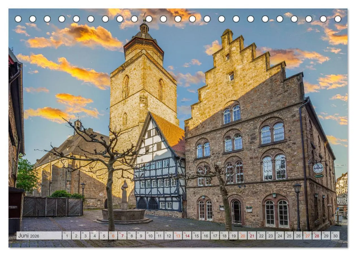Choose Monday 29 day cell
356x256 pixels.
pos(326,236)
